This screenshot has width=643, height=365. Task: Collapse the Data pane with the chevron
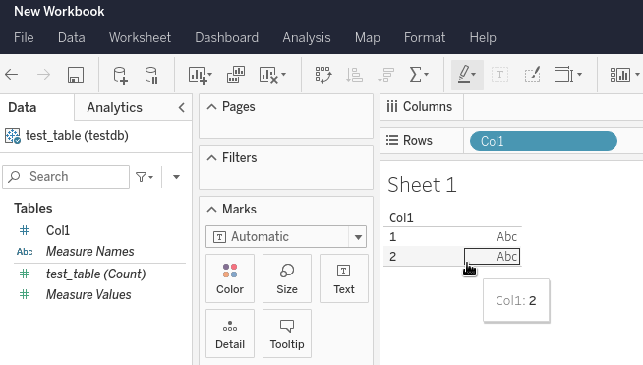click(182, 107)
